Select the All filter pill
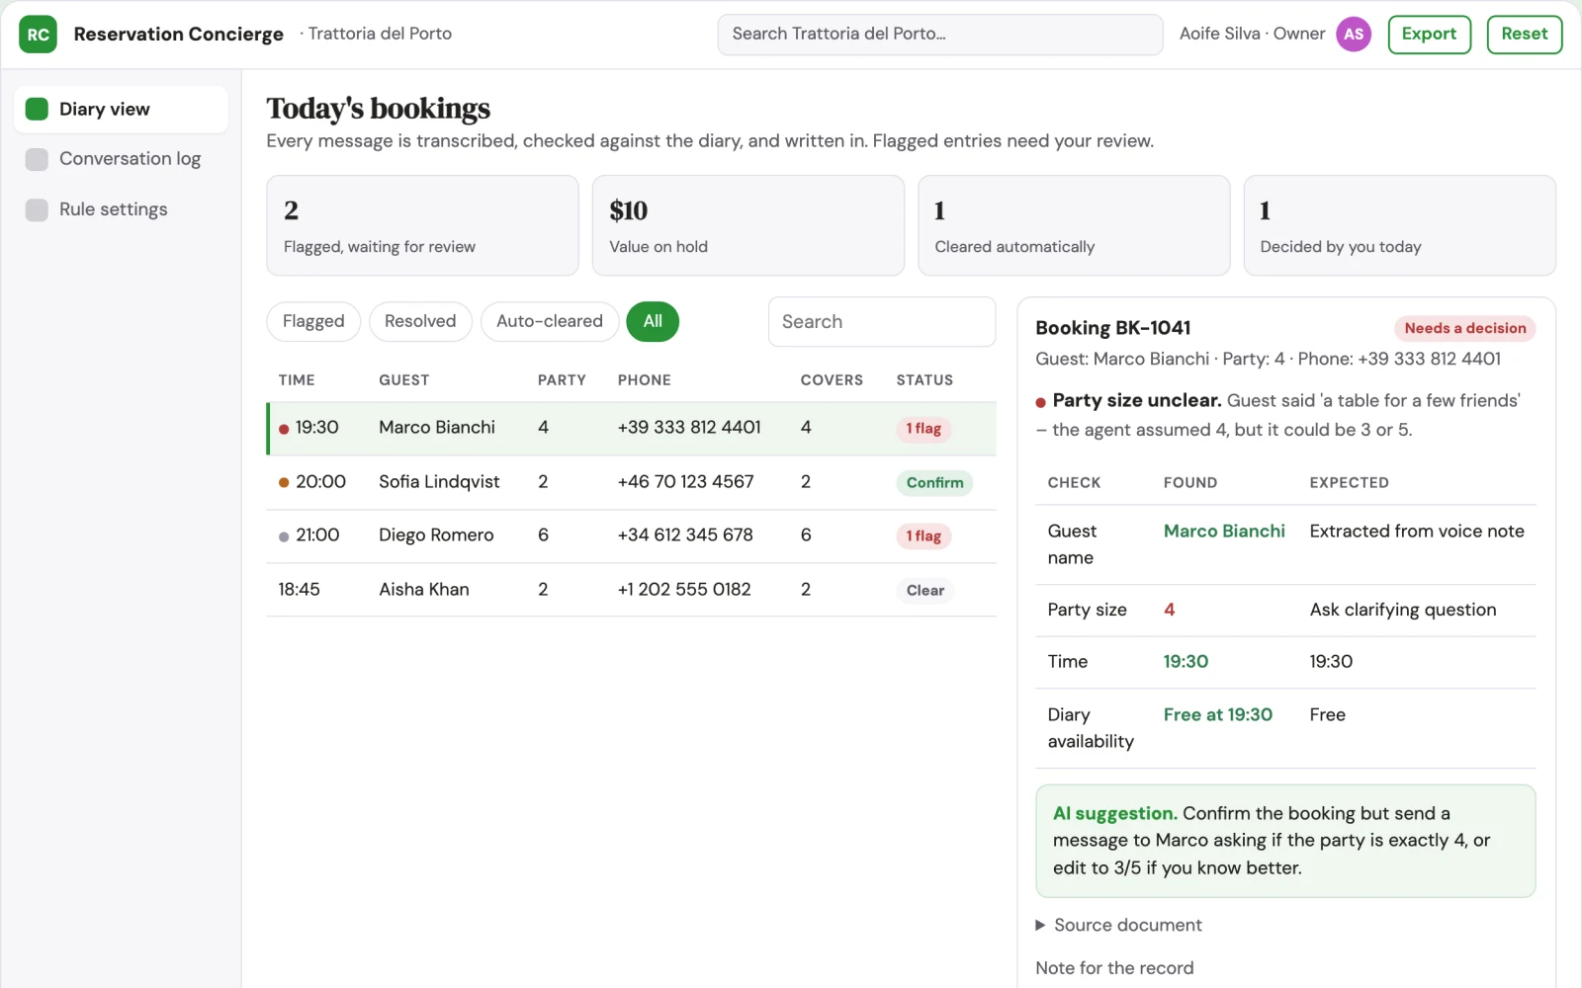This screenshot has width=1582, height=988. pos(653,322)
